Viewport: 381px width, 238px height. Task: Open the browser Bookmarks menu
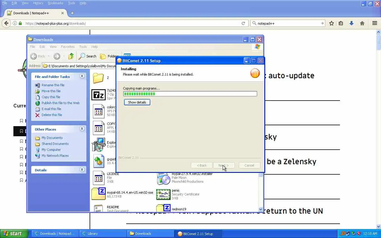55,3
